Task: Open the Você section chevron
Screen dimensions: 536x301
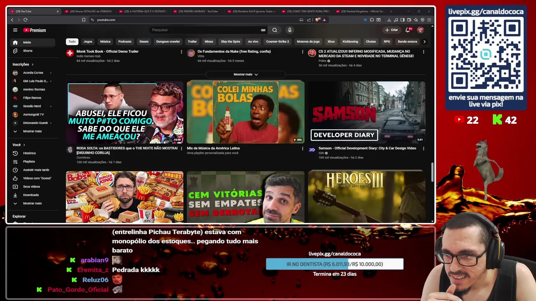Action: point(24,145)
